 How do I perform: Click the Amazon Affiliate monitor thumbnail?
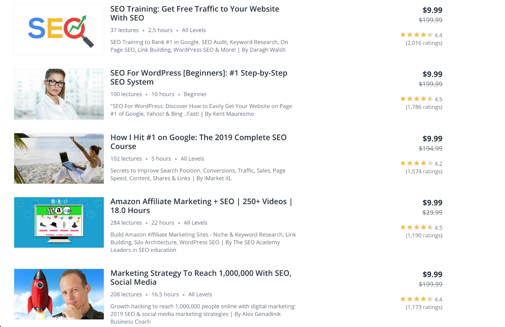pyautogui.click(x=59, y=223)
